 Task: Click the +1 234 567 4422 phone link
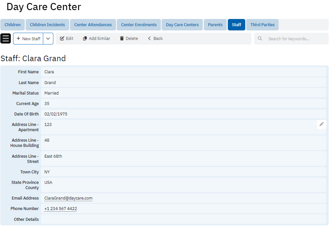61,209
